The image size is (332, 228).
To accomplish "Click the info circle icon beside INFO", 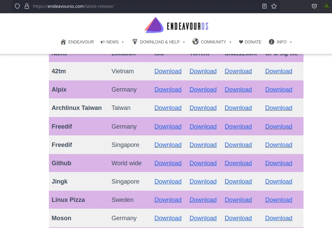I will click(272, 42).
